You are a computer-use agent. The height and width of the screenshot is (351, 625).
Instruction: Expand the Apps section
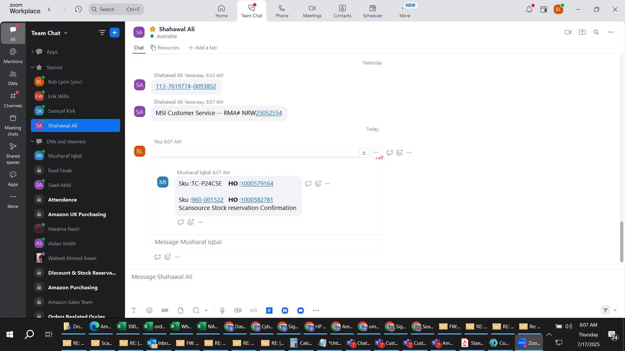point(32,52)
